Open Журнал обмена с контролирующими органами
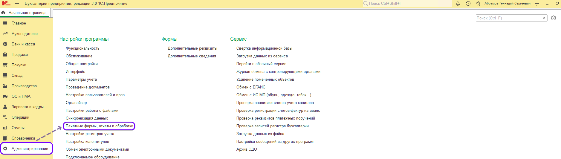Viewport: 561px width, 159px height. click(278, 71)
